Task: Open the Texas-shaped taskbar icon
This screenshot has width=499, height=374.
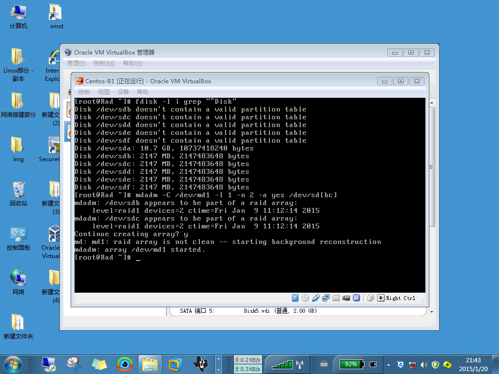Action: coord(200,364)
